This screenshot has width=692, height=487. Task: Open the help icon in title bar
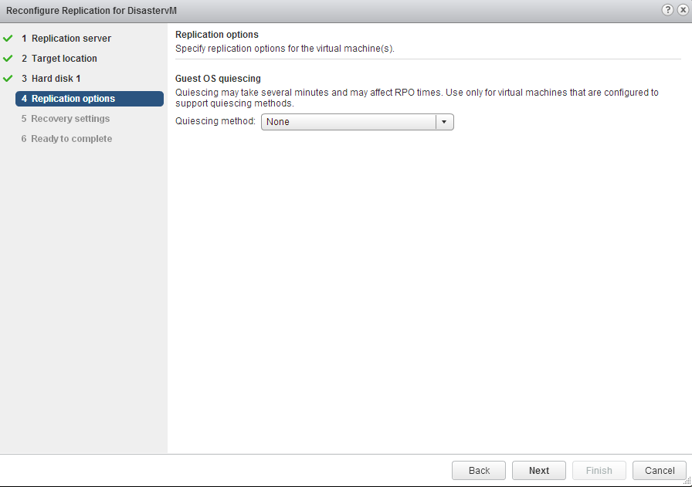tap(668, 10)
